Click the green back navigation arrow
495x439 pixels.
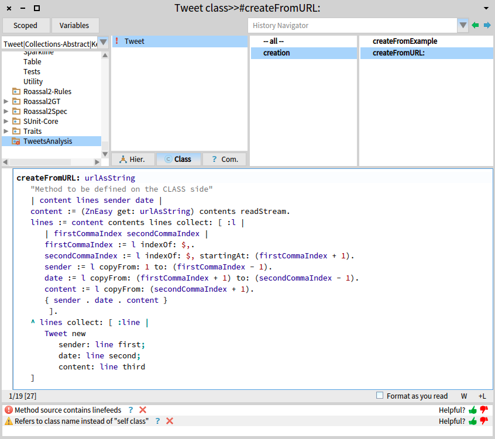point(475,26)
